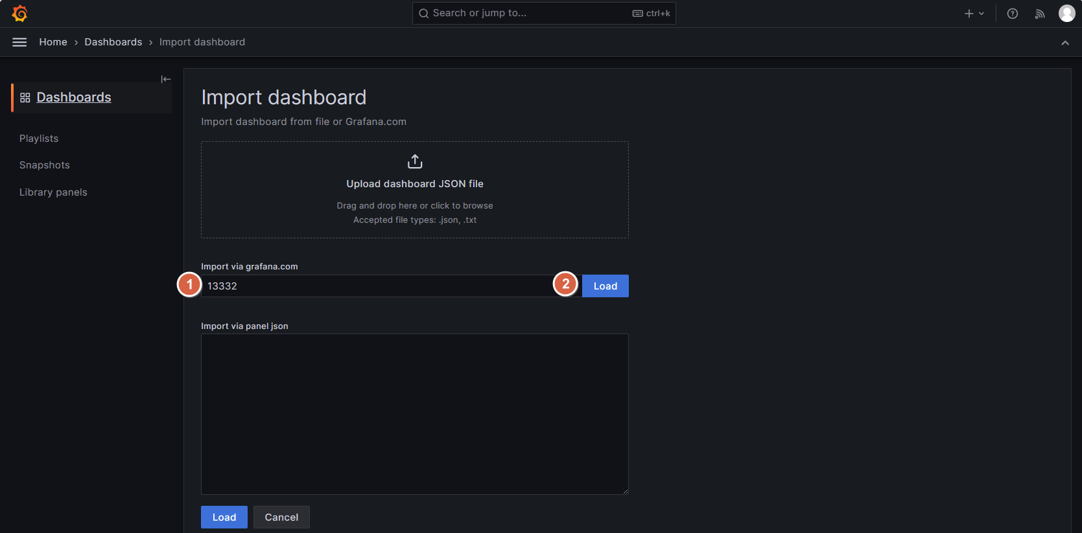Go to Home breadcrumb
This screenshot has width=1082, height=533.
click(53, 42)
